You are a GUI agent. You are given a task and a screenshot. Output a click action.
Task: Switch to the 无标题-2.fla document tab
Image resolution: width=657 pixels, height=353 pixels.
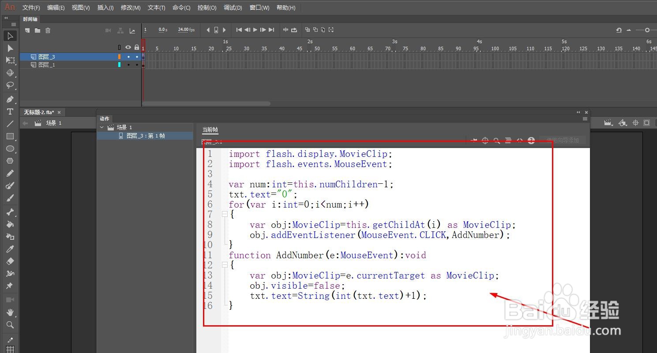click(x=39, y=112)
